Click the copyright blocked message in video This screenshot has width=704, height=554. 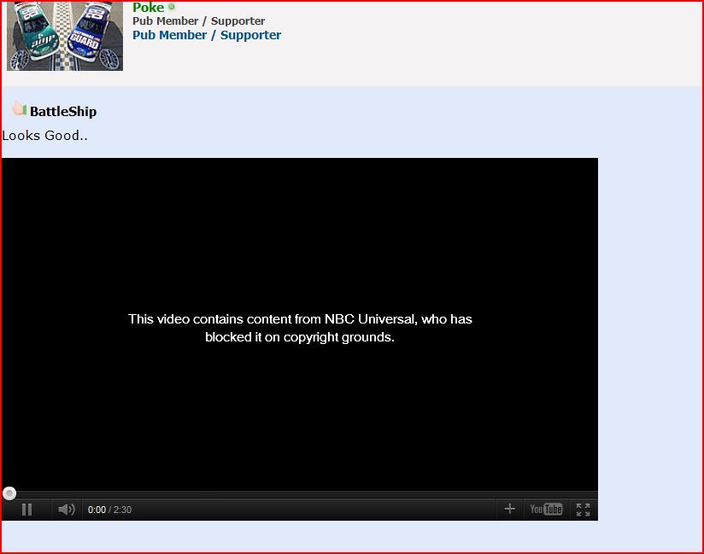click(300, 328)
